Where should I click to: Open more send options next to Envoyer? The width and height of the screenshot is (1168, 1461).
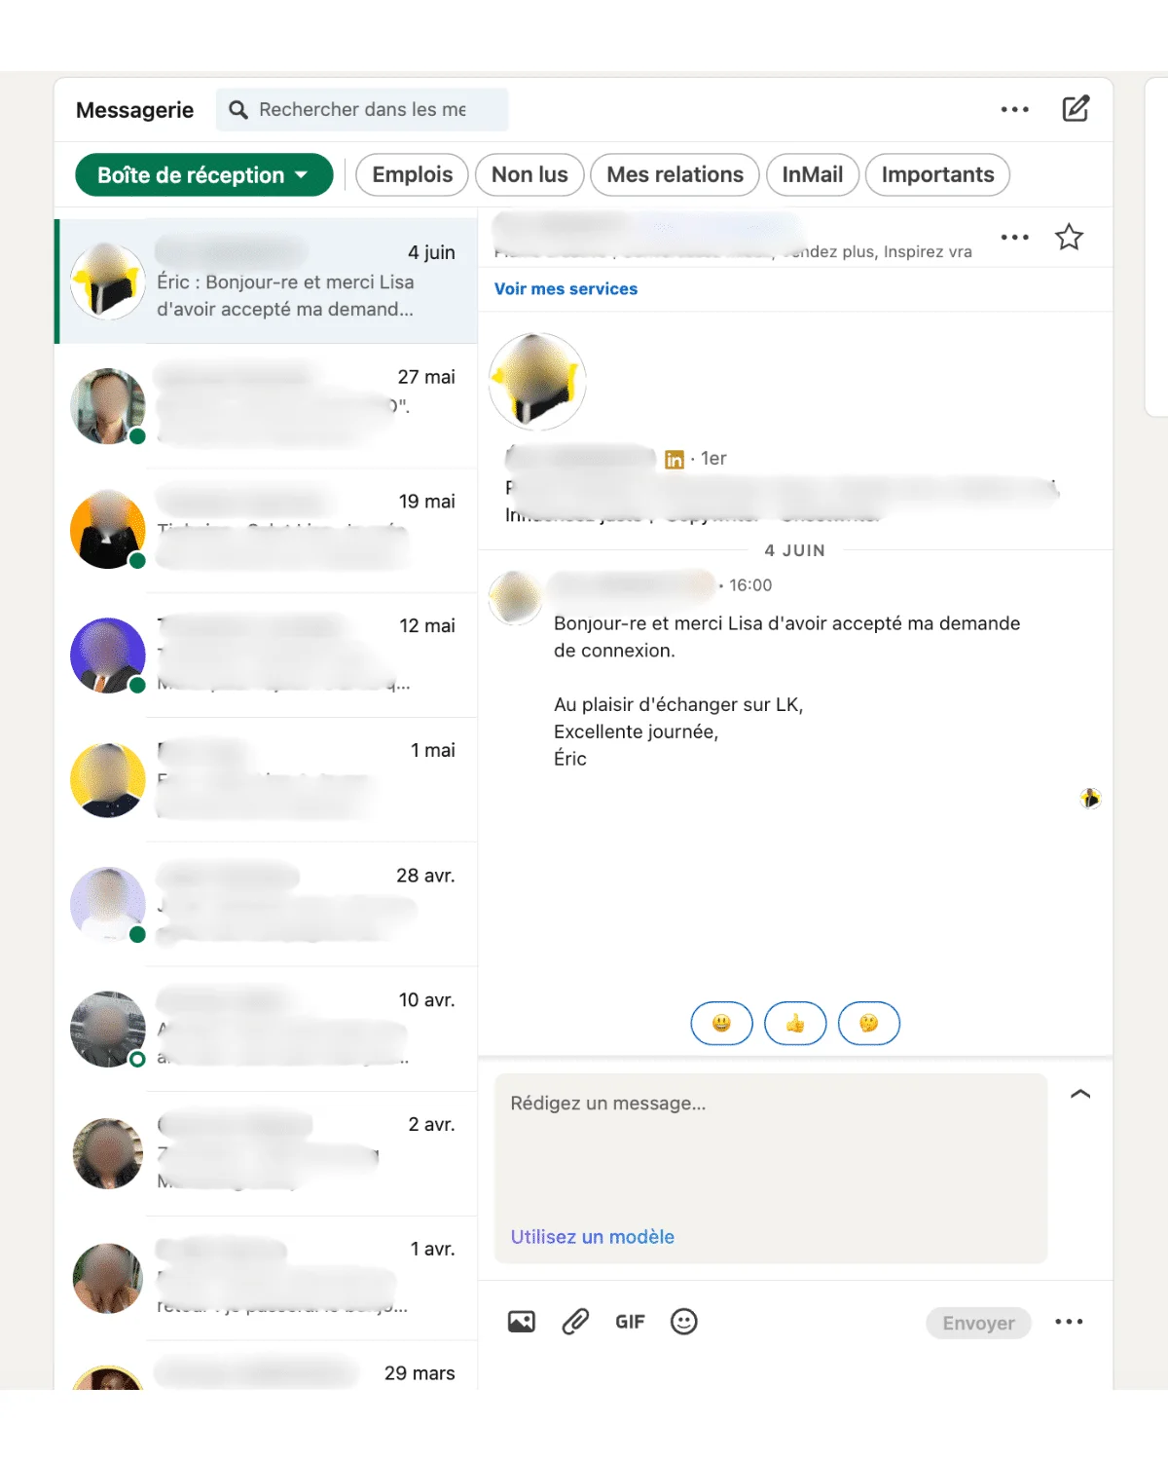(1069, 1322)
